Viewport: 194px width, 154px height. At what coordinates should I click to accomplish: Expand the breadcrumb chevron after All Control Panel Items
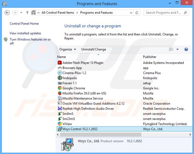pyautogui.click(x=77, y=13)
